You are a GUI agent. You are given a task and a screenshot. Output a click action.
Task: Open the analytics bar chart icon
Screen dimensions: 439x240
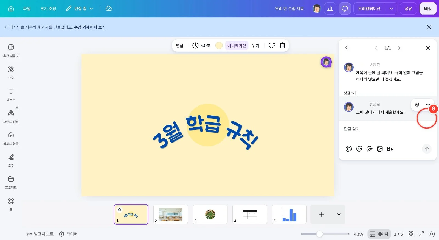(330, 9)
